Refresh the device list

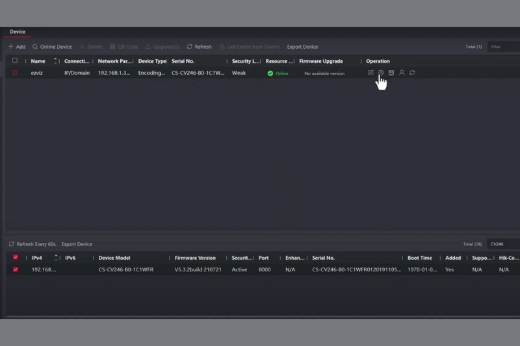[x=200, y=47]
